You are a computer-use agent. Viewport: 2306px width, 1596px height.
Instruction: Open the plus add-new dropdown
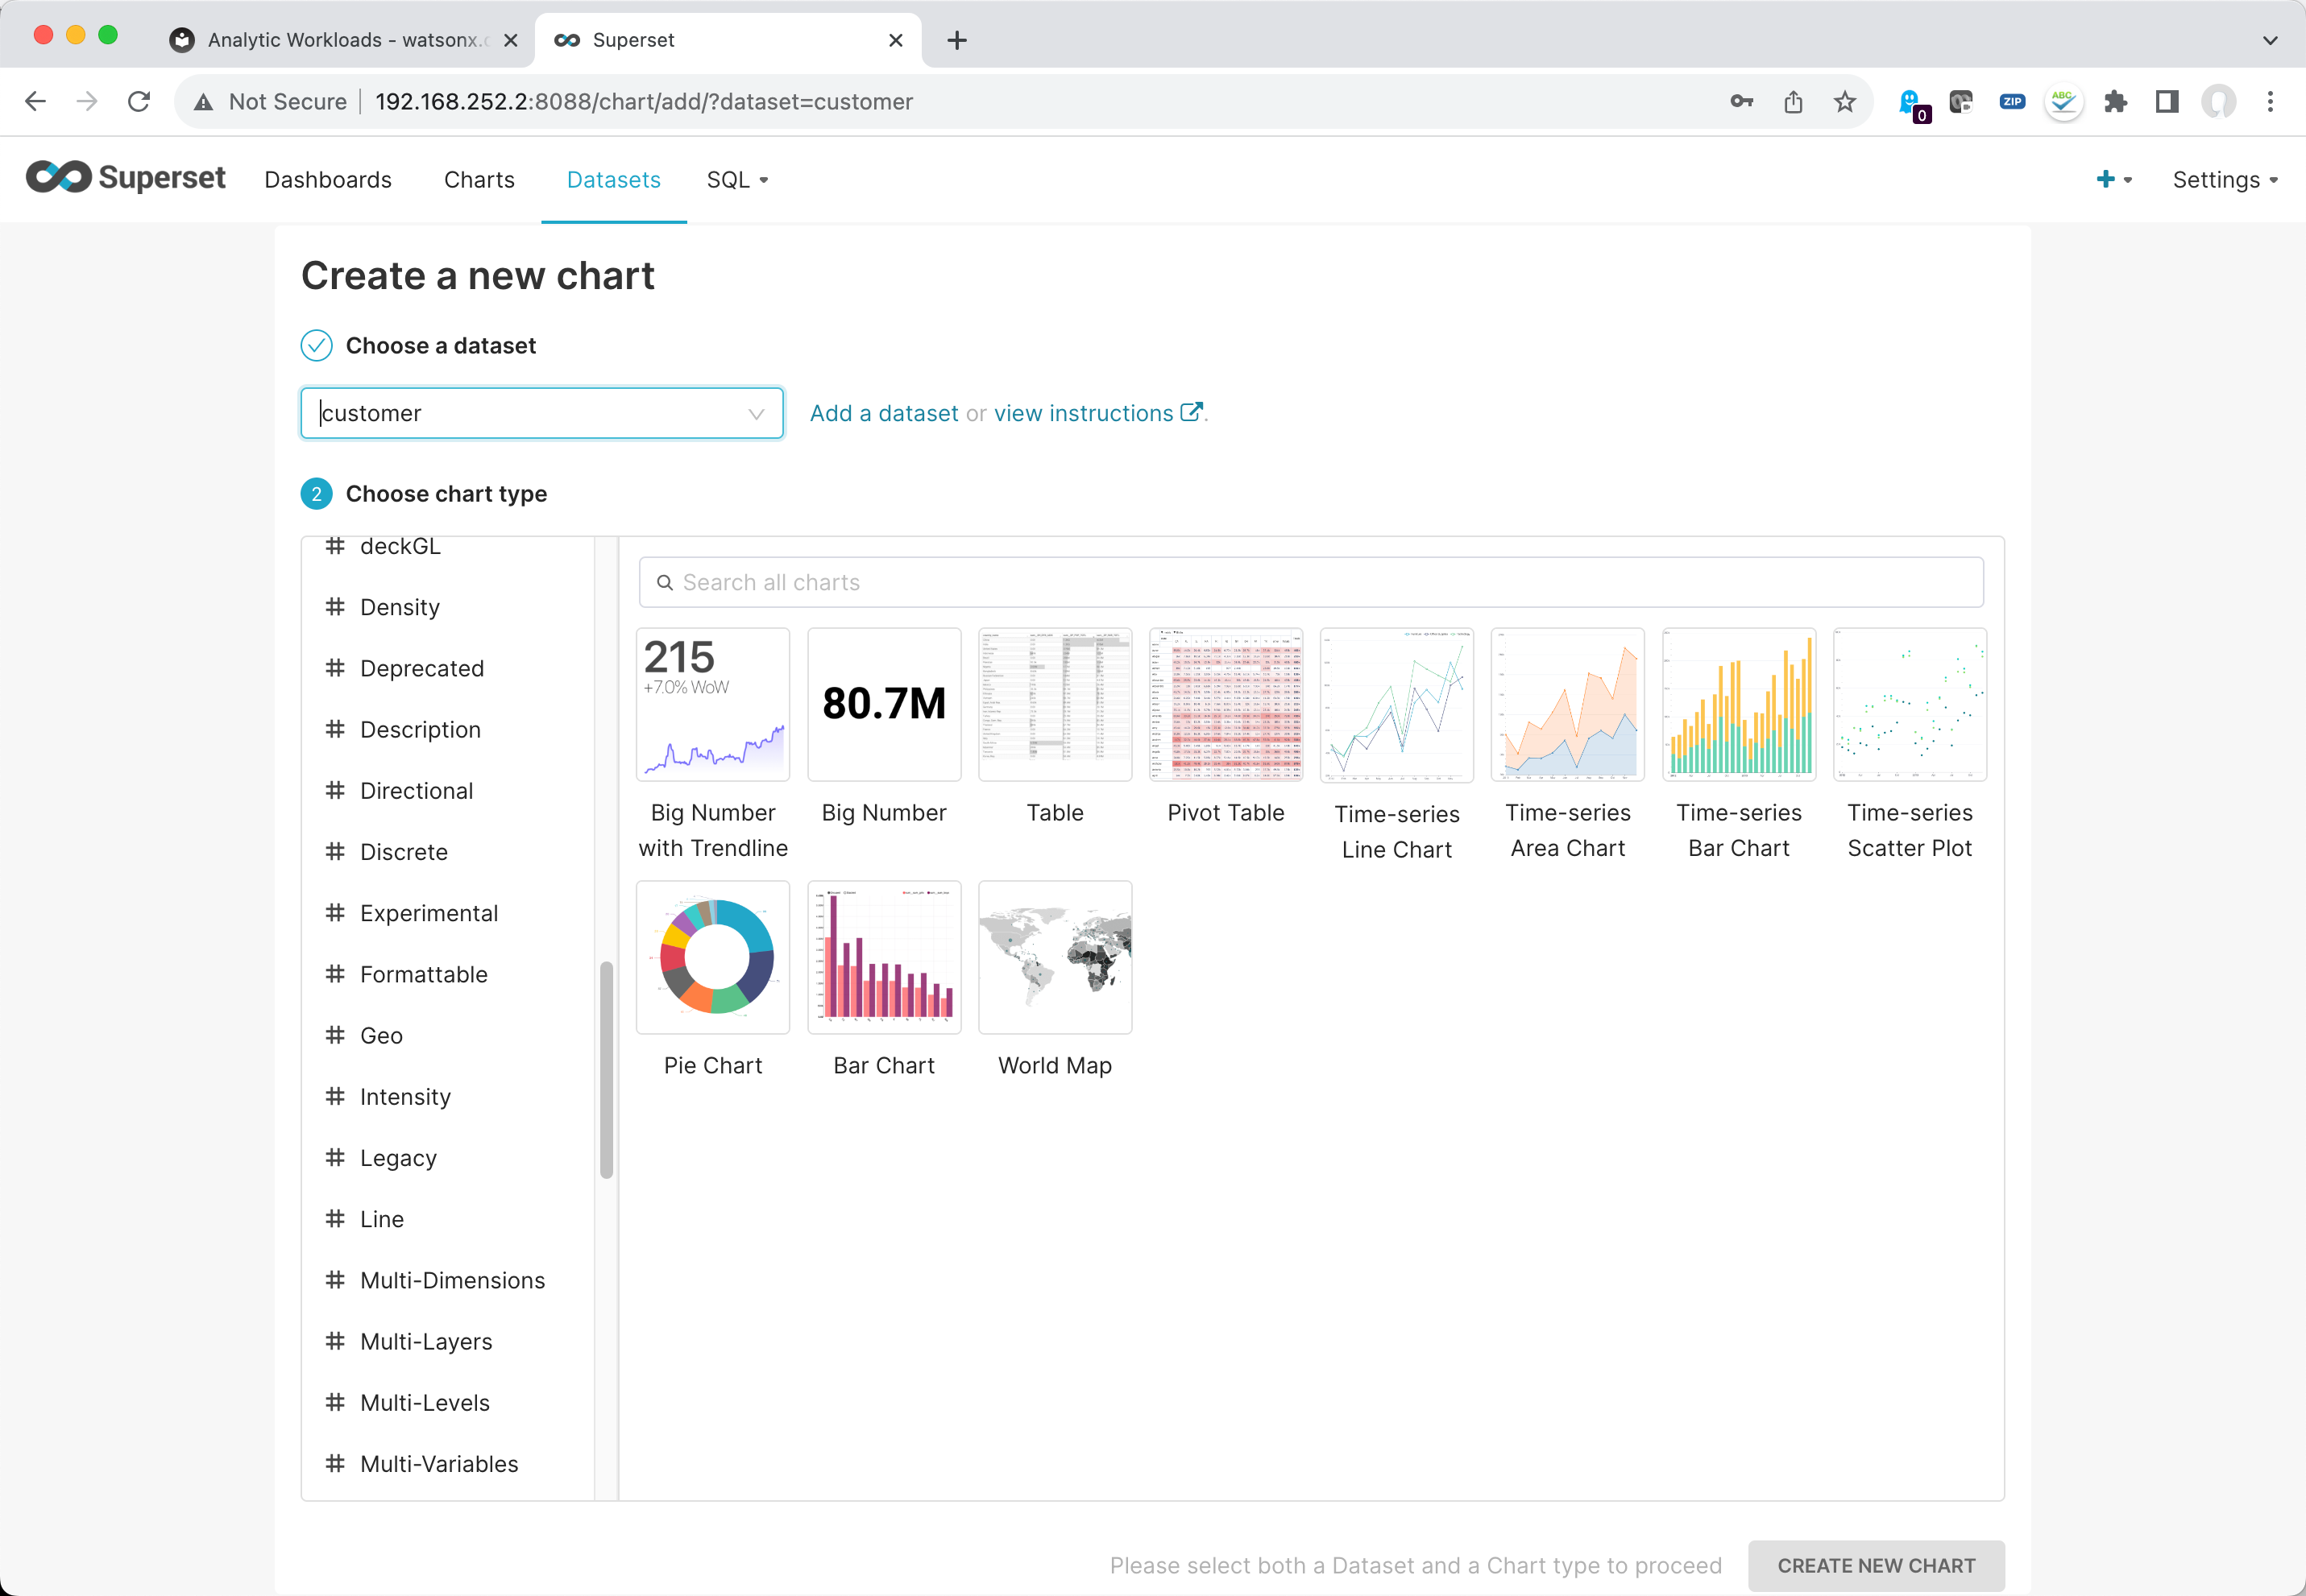click(x=2114, y=179)
